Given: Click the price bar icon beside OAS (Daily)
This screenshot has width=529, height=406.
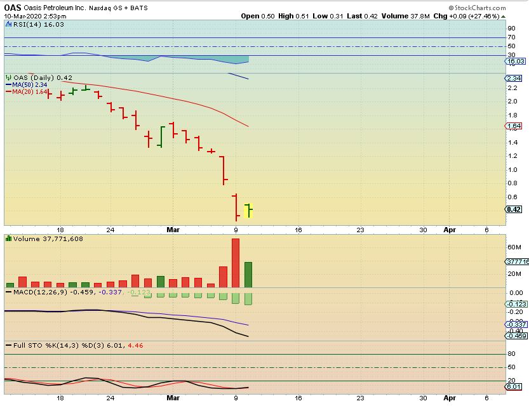Looking at the screenshot, I should (9, 77).
